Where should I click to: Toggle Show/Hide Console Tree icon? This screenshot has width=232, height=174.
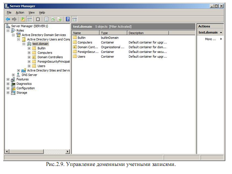point(29,19)
